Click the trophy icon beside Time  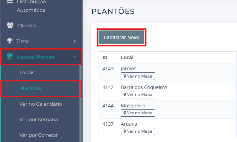10,41
